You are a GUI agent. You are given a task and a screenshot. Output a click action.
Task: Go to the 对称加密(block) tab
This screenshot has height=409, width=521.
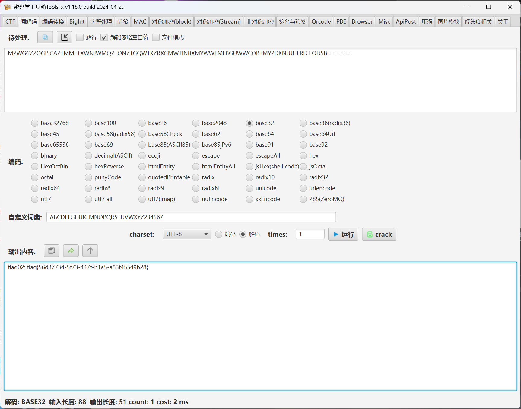pos(171,21)
